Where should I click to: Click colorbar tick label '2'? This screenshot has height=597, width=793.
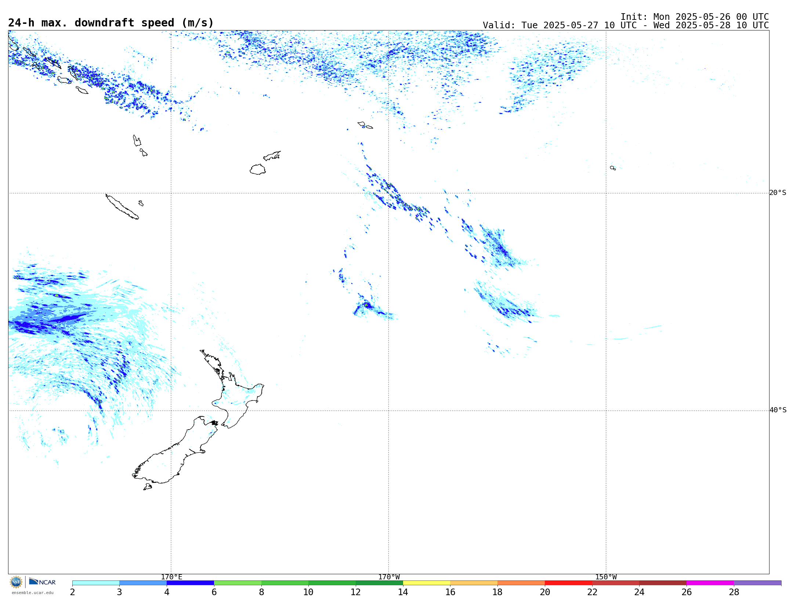tap(72, 592)
